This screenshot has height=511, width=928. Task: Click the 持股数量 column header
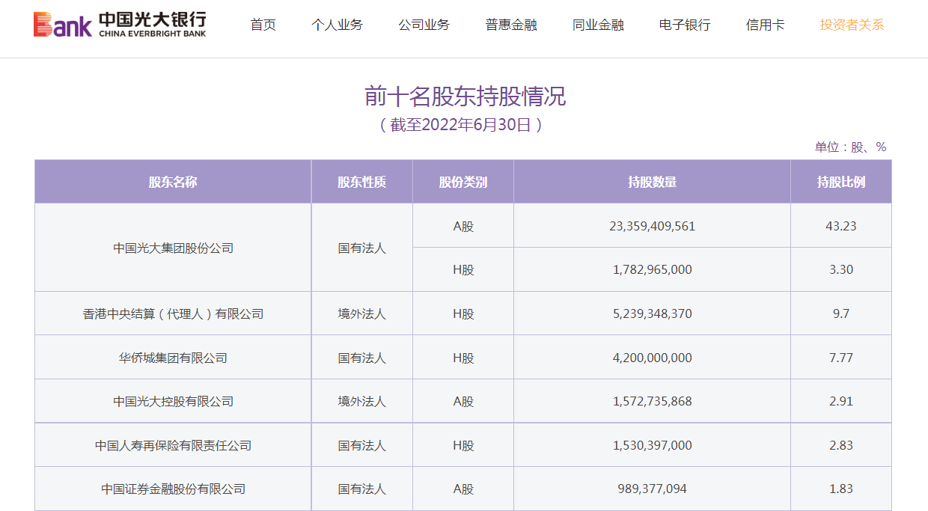point(652,182)
